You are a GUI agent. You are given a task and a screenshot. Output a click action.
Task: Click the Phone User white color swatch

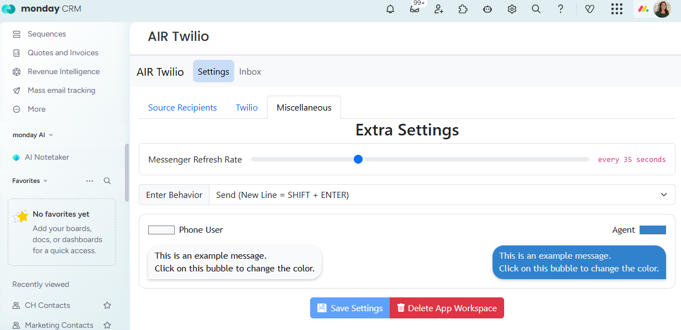(x=161, y=230)
